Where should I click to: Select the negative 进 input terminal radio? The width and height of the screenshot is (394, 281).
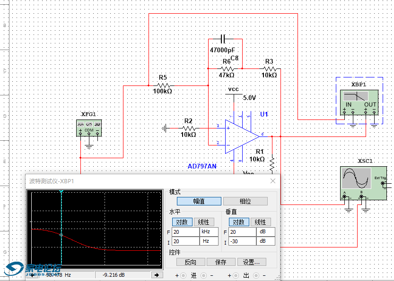203,275
